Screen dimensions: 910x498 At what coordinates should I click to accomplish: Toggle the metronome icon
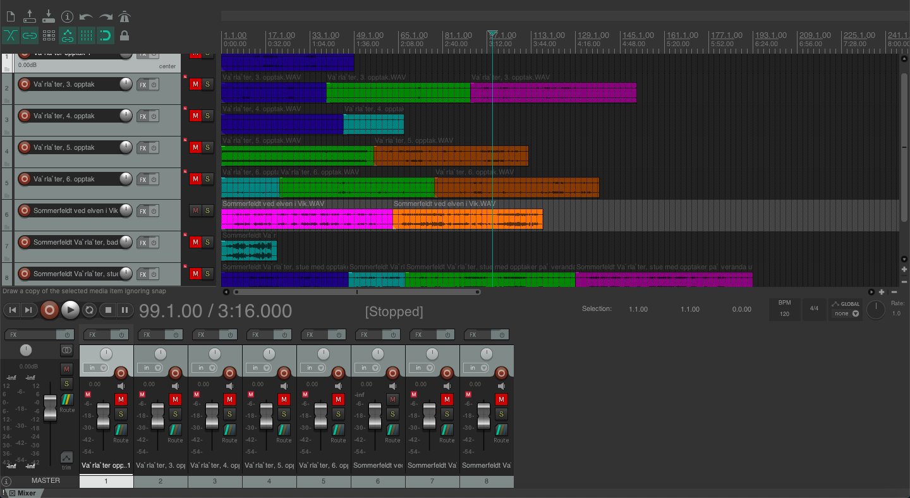pos(124,16)
